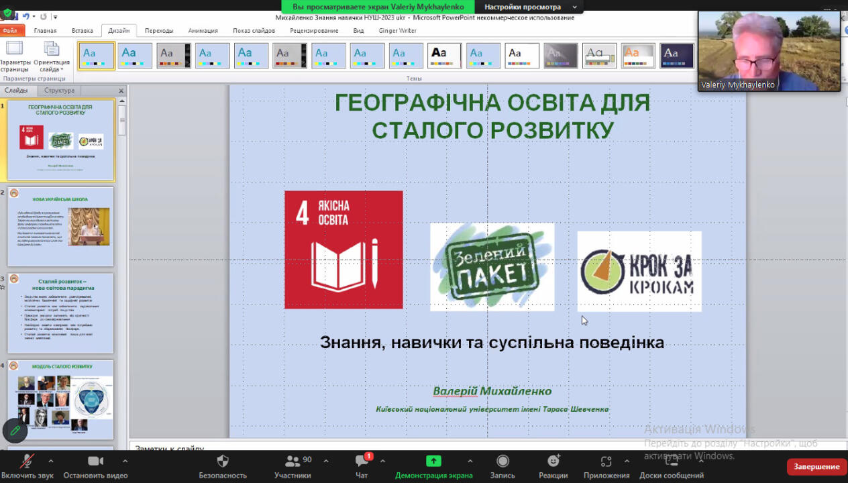Switch to the Ginger Writer ribbon tab

click(x=398, y=30)
